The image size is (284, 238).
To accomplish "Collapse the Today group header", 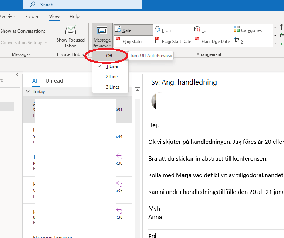I will coord(28,92).
